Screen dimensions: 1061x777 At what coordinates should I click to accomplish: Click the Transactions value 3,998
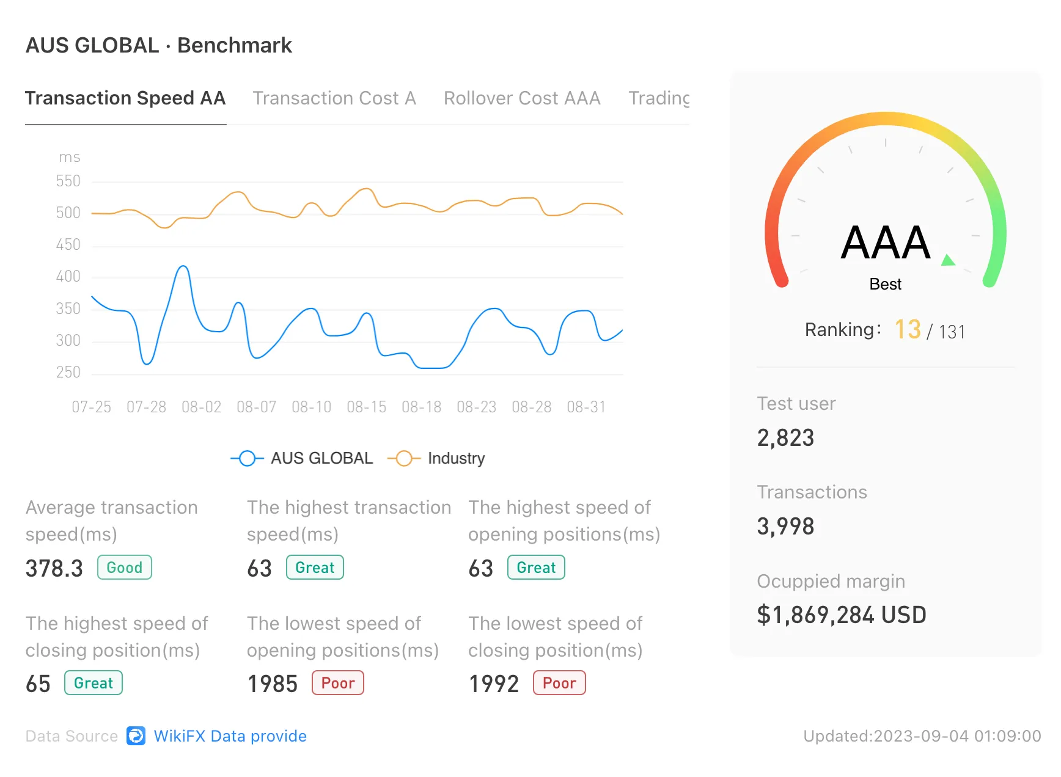point(785,527)
